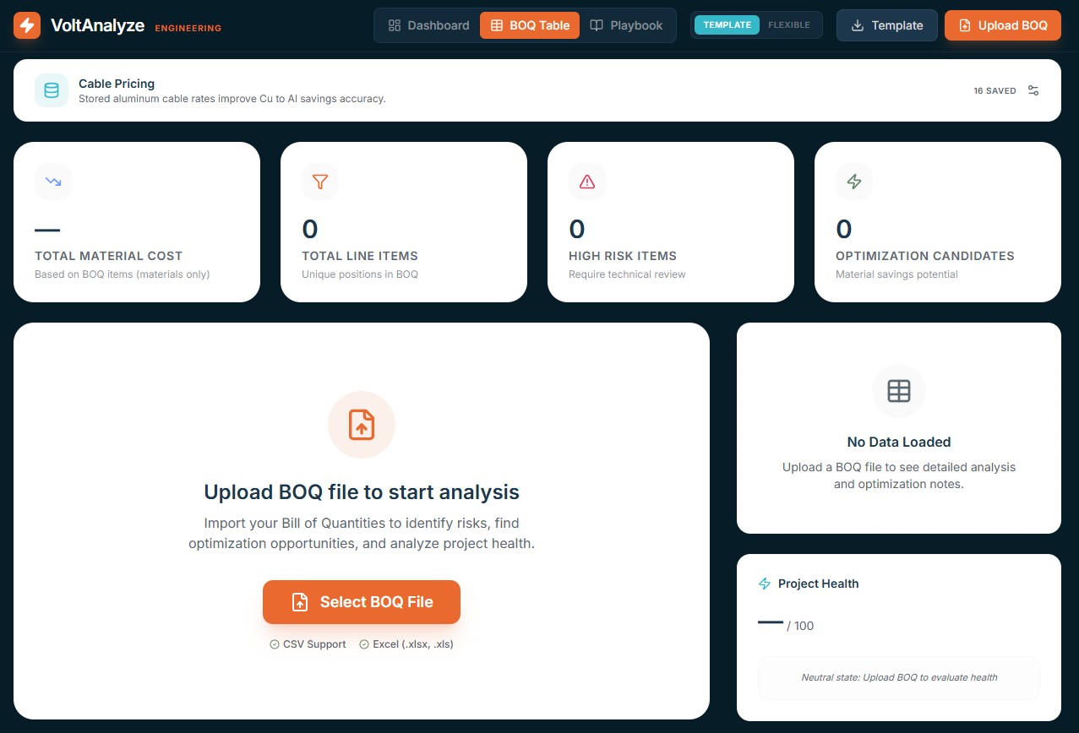Switch mode to TEMPLATE
This screenshot has height=733, width=1079.
727,25
